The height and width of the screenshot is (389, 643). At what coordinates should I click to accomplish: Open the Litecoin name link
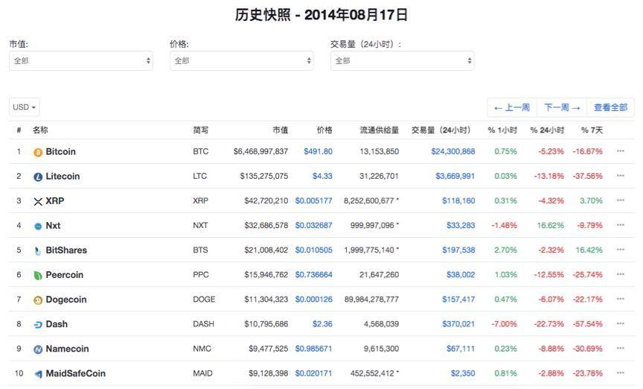point(63,176)
